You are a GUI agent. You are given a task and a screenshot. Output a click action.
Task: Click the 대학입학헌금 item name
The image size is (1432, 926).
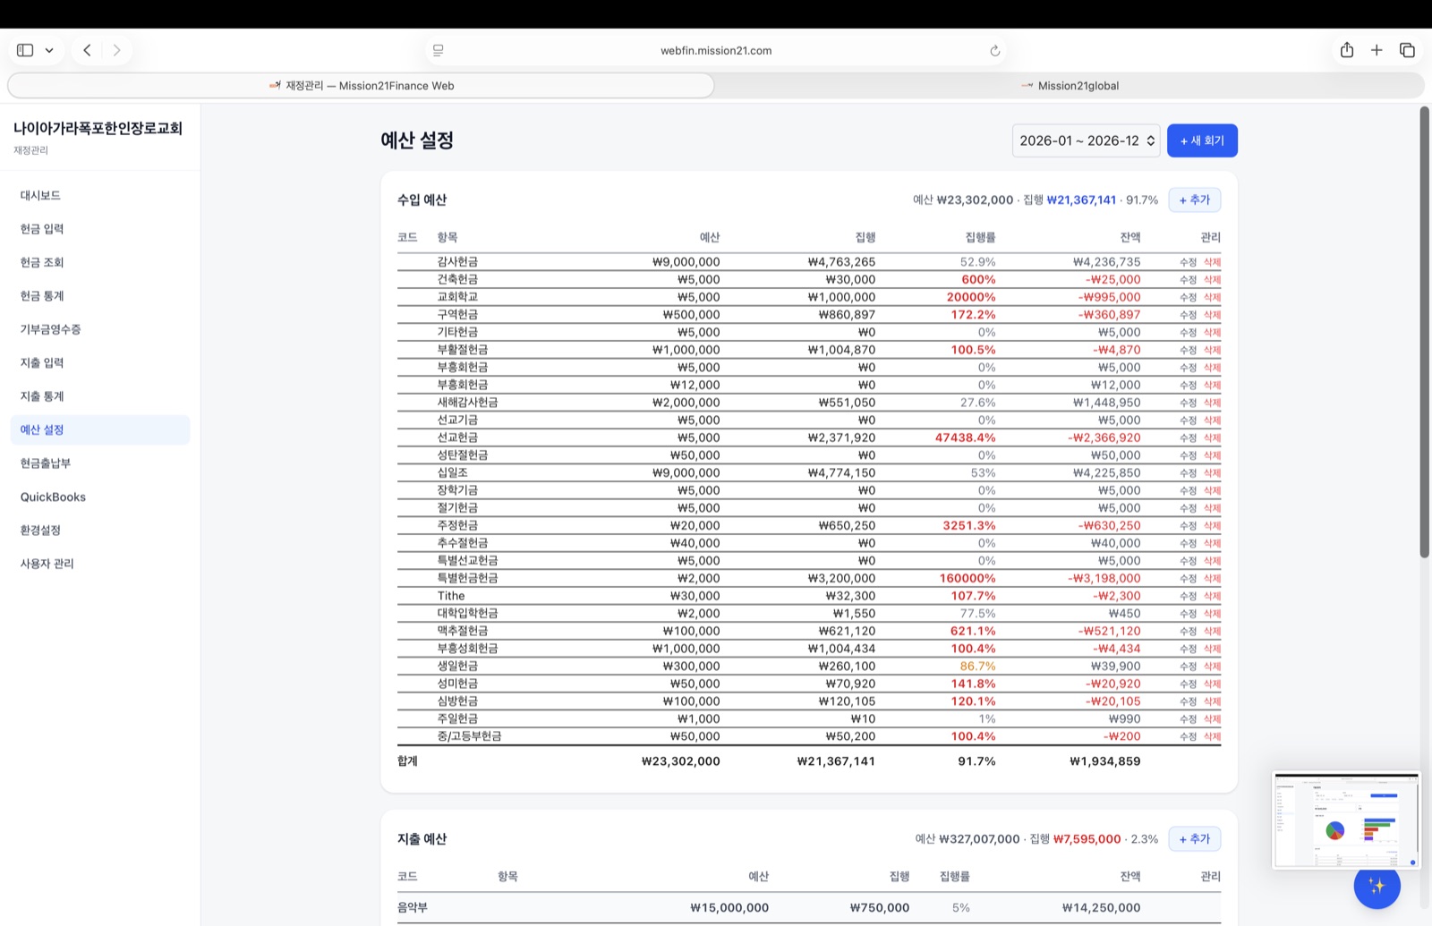point(467,613)
